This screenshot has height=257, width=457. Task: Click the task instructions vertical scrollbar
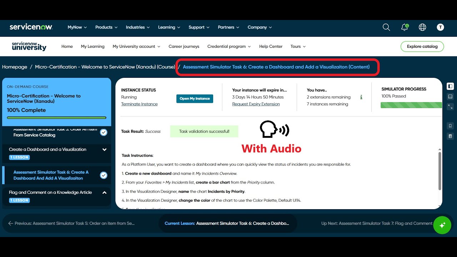[x=440, y=171]
